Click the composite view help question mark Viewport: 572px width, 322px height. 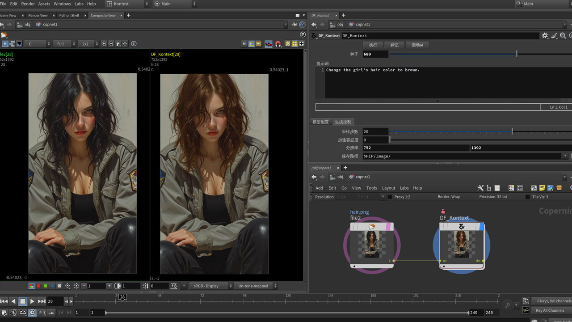pos(303,34)
